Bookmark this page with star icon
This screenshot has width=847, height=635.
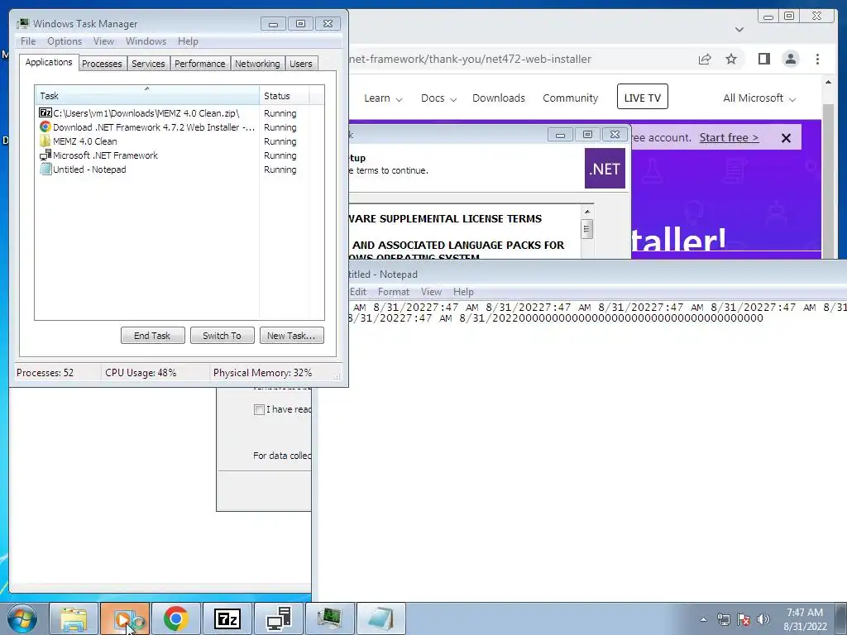coord(731,59)
